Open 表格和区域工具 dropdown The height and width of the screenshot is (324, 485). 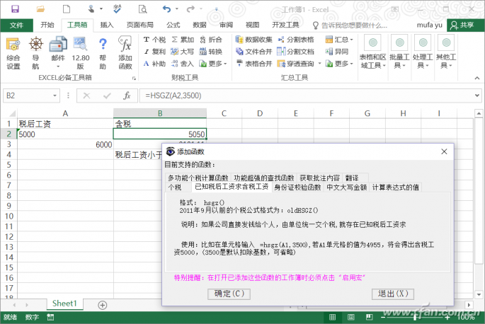click(372, 52)
